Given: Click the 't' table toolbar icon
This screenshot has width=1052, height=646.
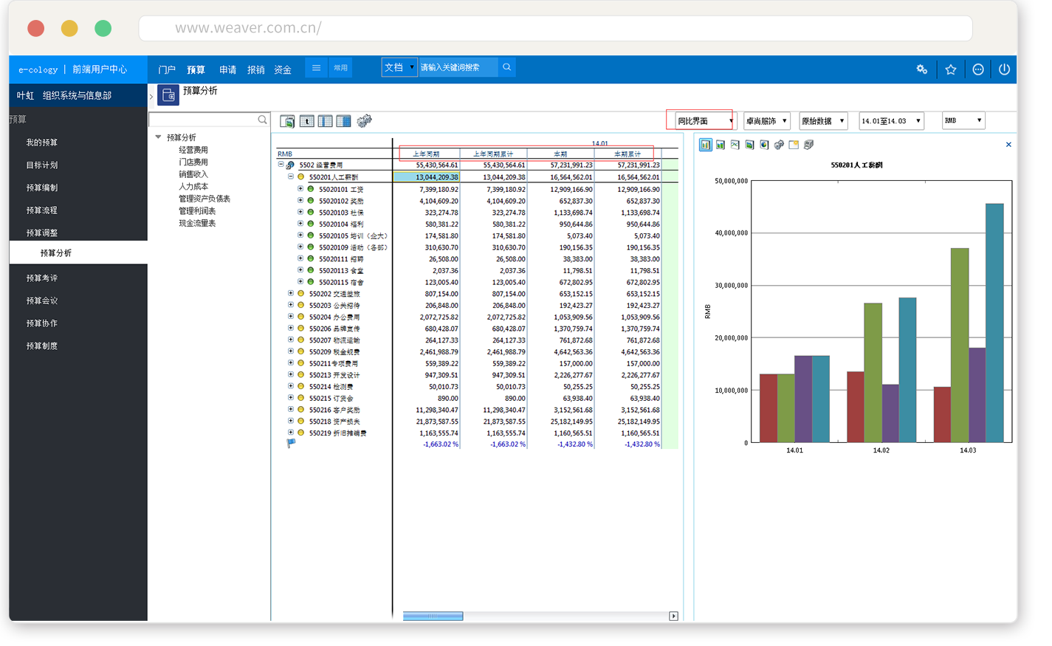Looking at the screenshot, I should pos(306,121).
